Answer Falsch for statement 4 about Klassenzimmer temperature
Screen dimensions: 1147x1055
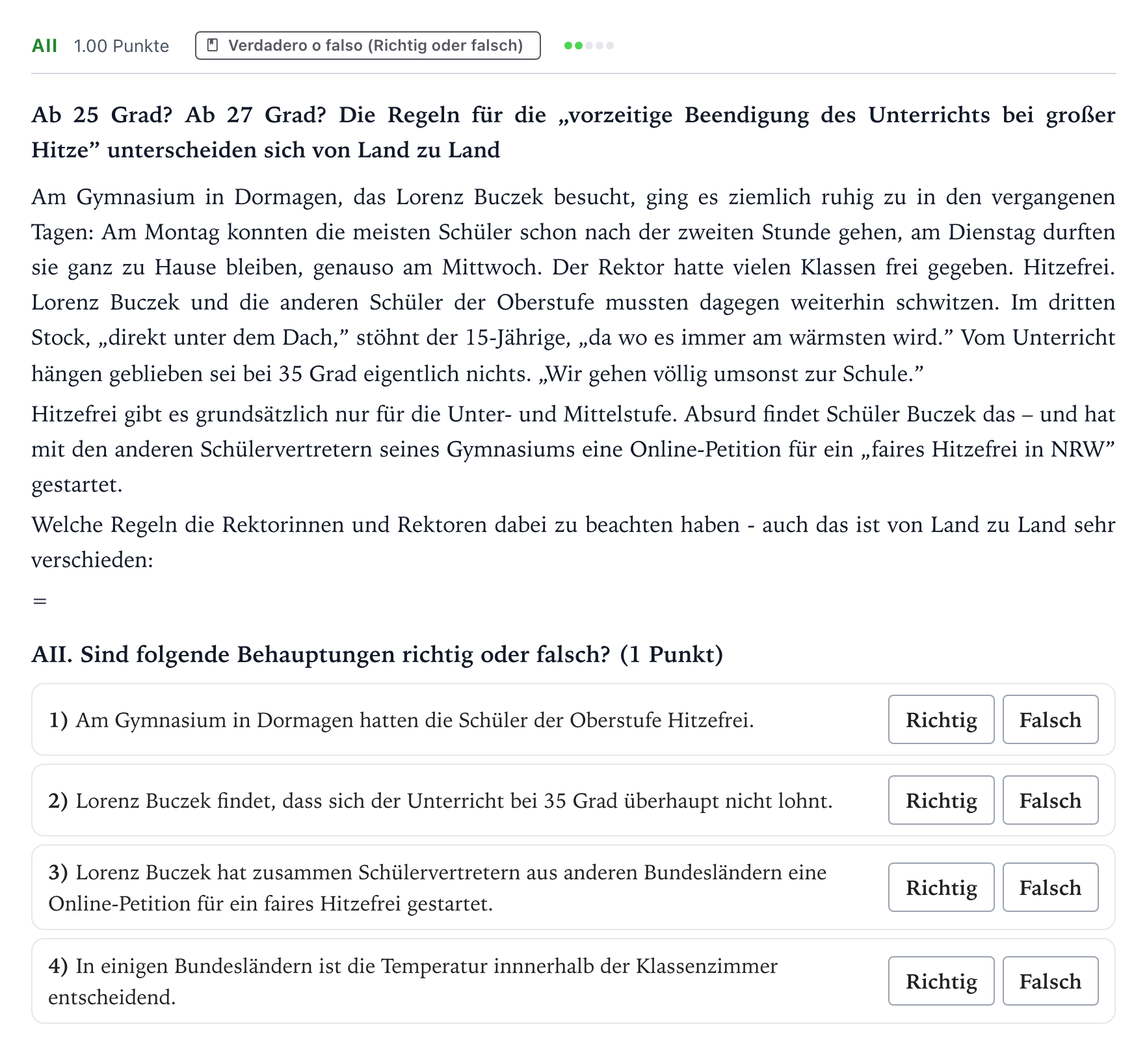tap(1050, 981)
